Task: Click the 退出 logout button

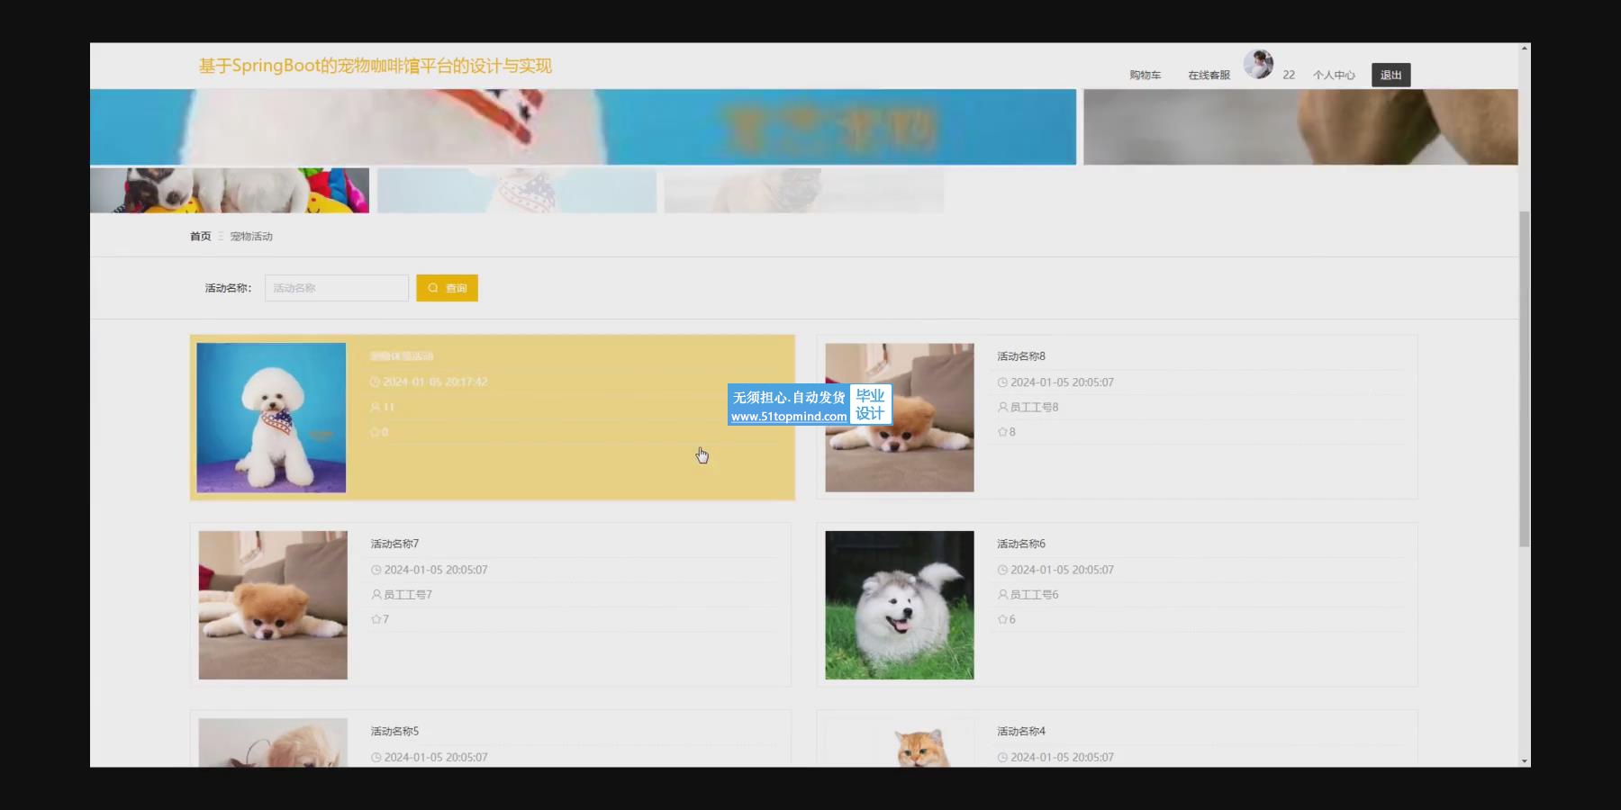Action: click(x=1390, y=75)
